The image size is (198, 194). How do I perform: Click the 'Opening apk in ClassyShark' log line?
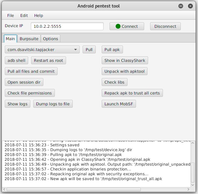78,159
